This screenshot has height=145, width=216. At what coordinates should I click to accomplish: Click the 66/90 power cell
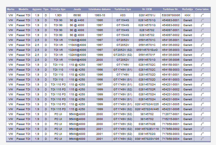tap(77, 15)
